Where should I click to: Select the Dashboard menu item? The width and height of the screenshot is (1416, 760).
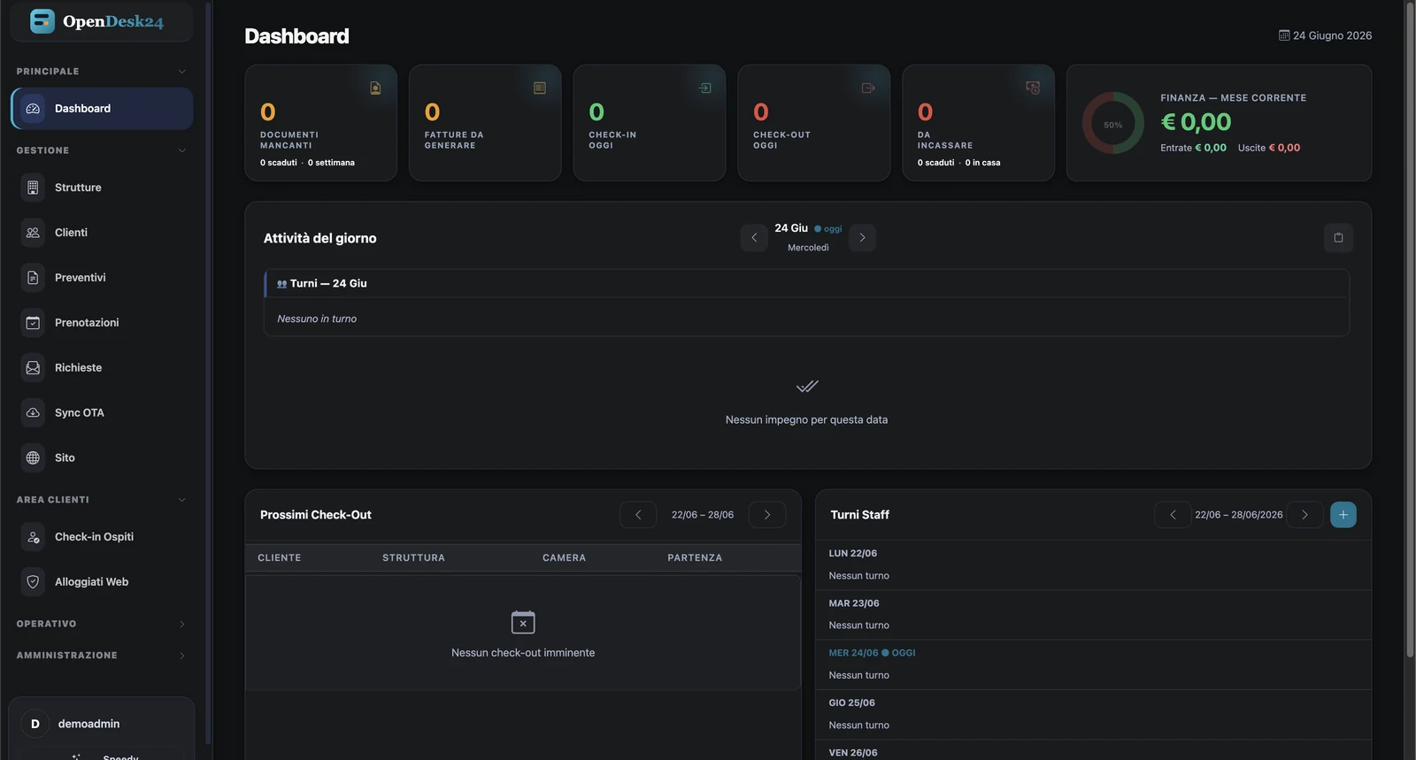click(102, 109)
